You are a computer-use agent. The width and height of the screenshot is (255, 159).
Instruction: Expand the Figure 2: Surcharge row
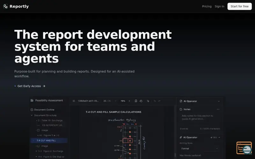[36, 151]
